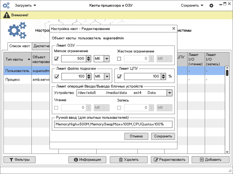Toggle the CPU limit checkbox
The height and width of the screenshot is (174, 233).
119,76
